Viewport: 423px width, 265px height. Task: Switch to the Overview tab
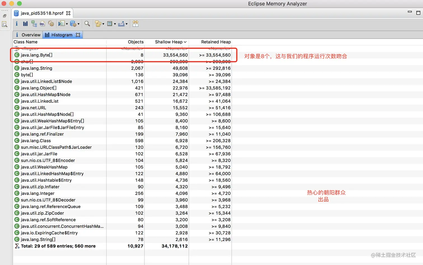coord(28,35)
